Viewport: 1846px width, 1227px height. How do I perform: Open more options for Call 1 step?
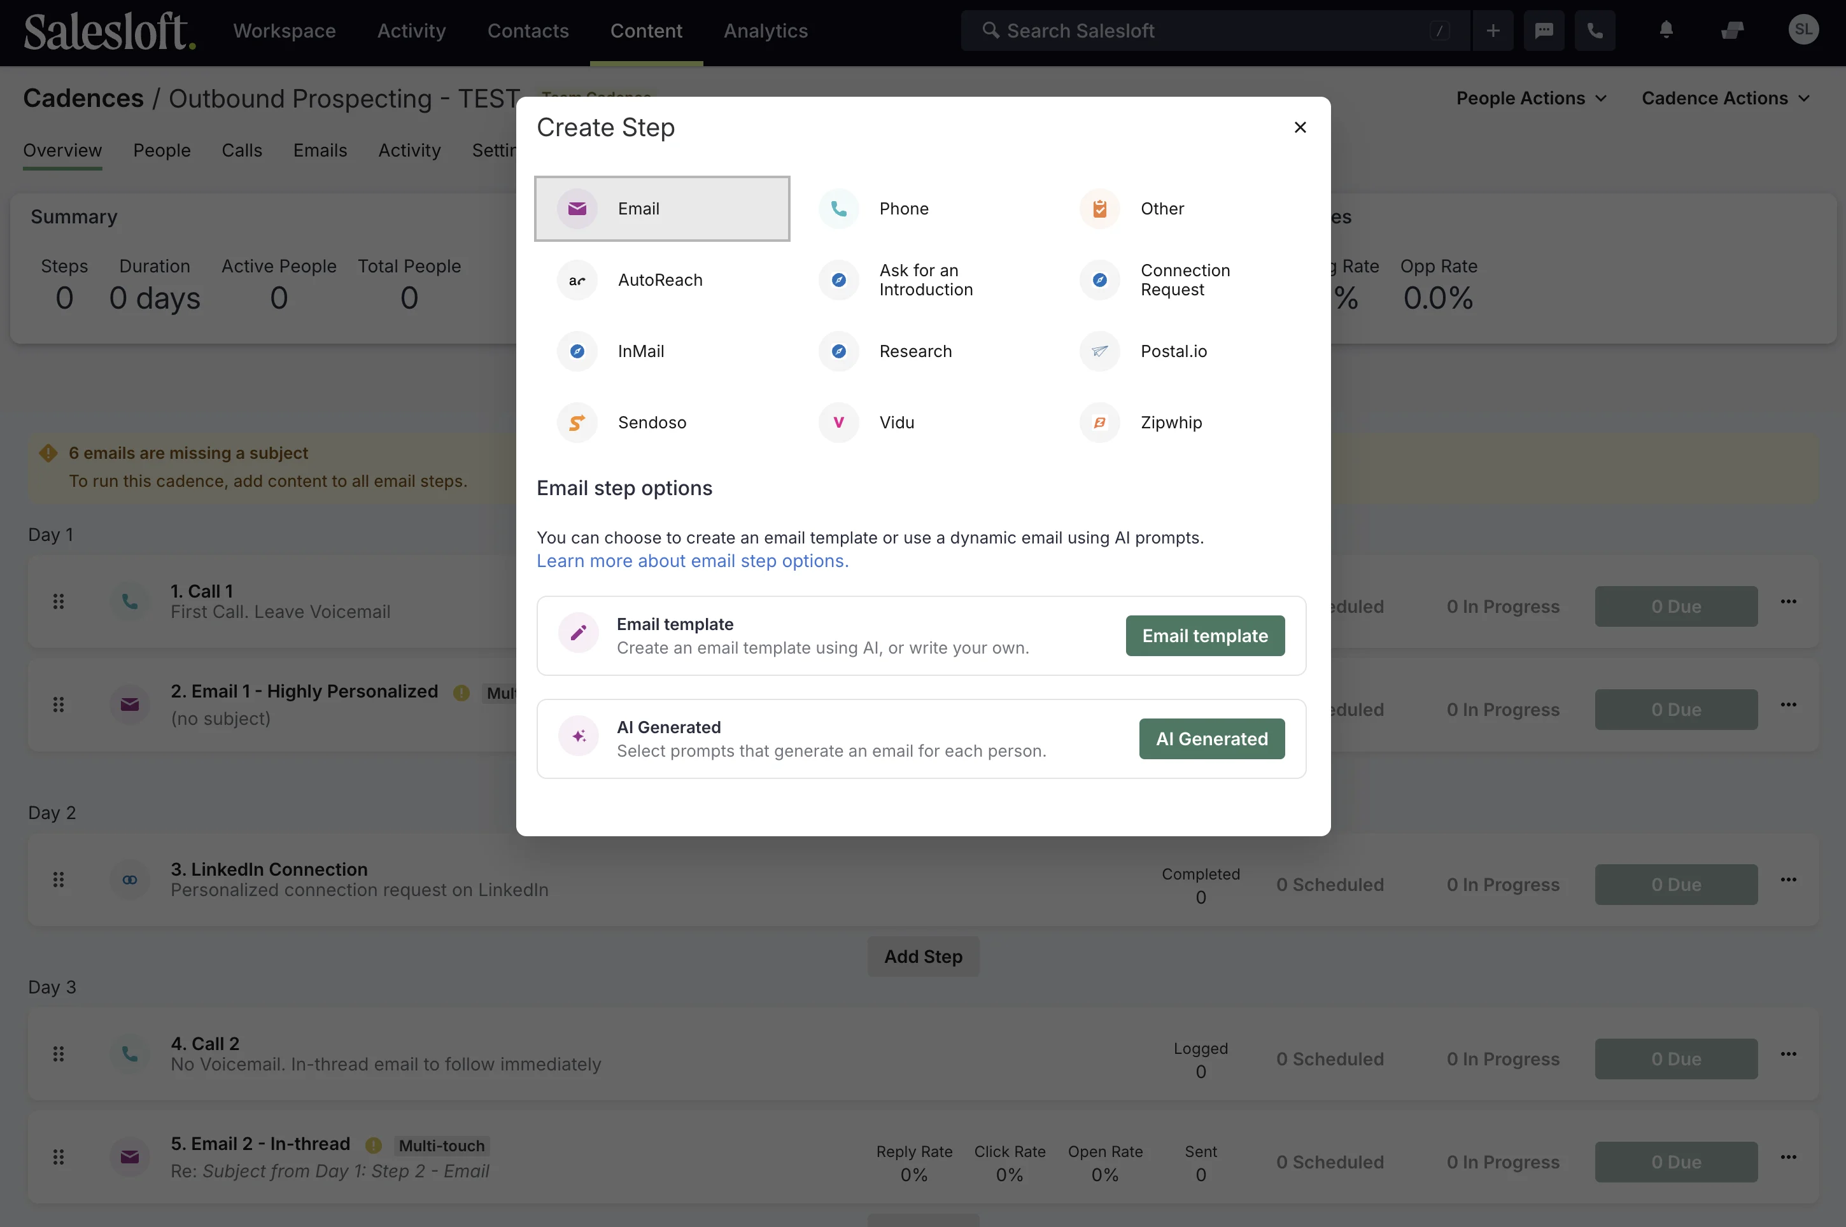[1788, 602]
